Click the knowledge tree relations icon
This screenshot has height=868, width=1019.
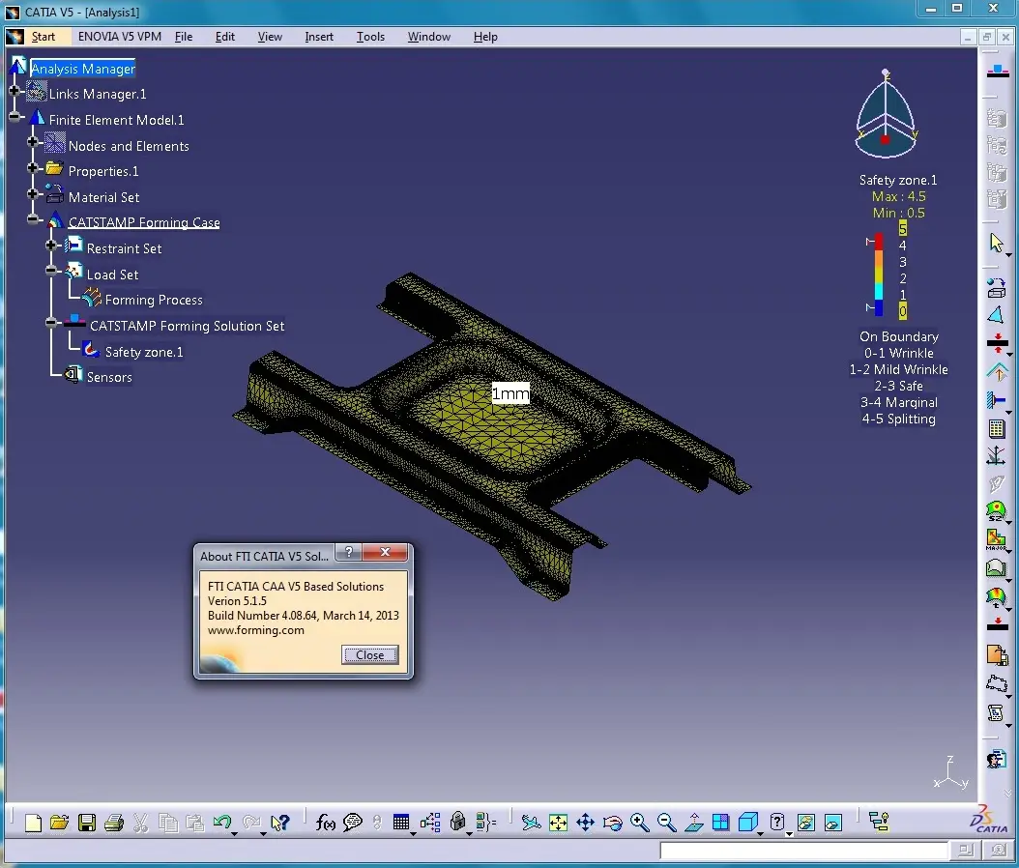(x=430, y=823)
